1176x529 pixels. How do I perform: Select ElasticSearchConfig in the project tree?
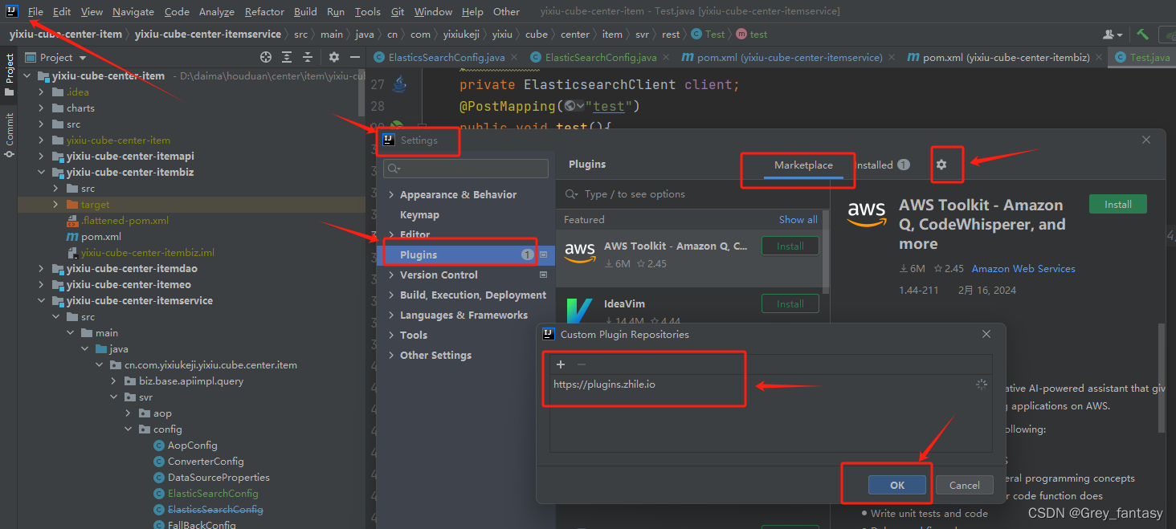(213, 493)
